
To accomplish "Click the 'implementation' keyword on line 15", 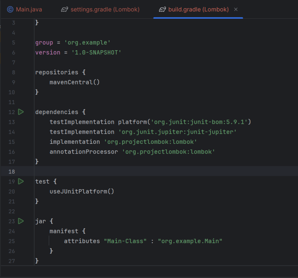I will click(x=75, y=142).
